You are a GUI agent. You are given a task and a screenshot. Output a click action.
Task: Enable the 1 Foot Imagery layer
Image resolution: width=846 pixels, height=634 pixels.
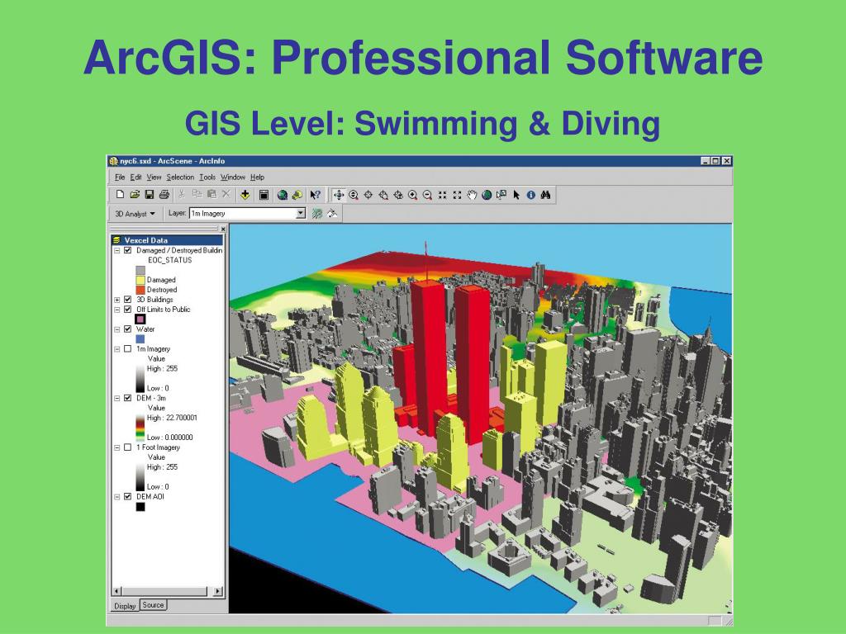tap(128, 447)
